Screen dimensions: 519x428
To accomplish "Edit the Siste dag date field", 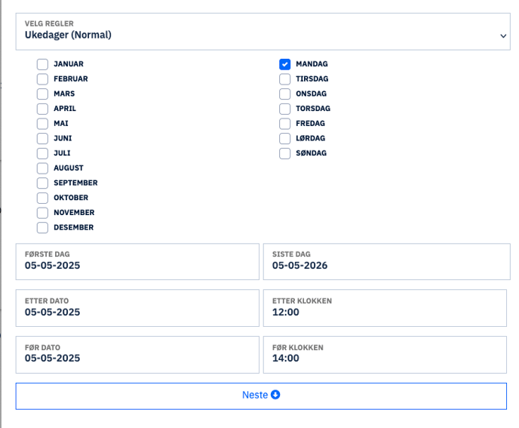I will point(386,261).
